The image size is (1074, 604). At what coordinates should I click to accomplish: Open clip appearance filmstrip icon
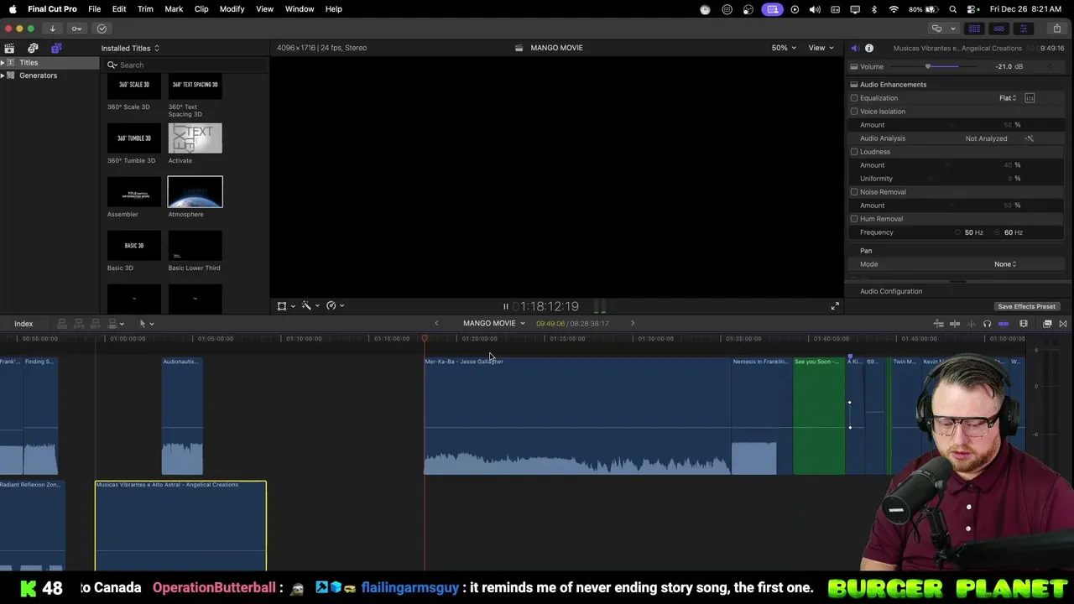1023,324
